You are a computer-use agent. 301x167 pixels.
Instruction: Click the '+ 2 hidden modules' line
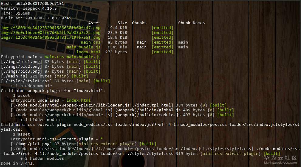coord(42,159)
